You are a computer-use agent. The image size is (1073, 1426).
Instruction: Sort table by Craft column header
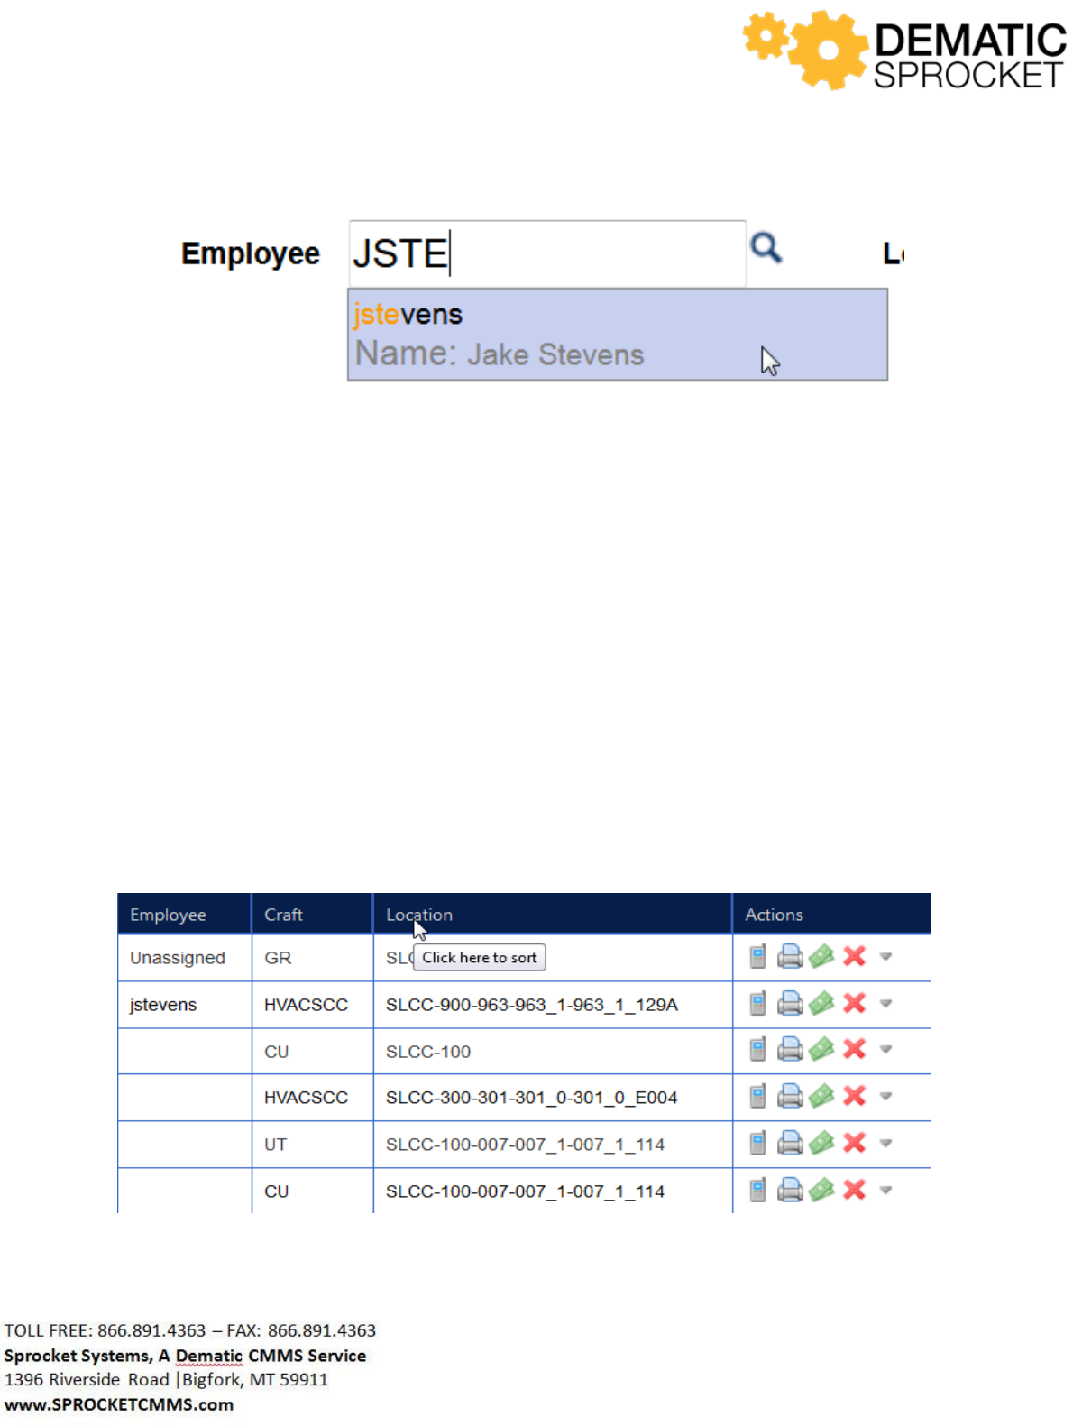click(x=312, y=914)
